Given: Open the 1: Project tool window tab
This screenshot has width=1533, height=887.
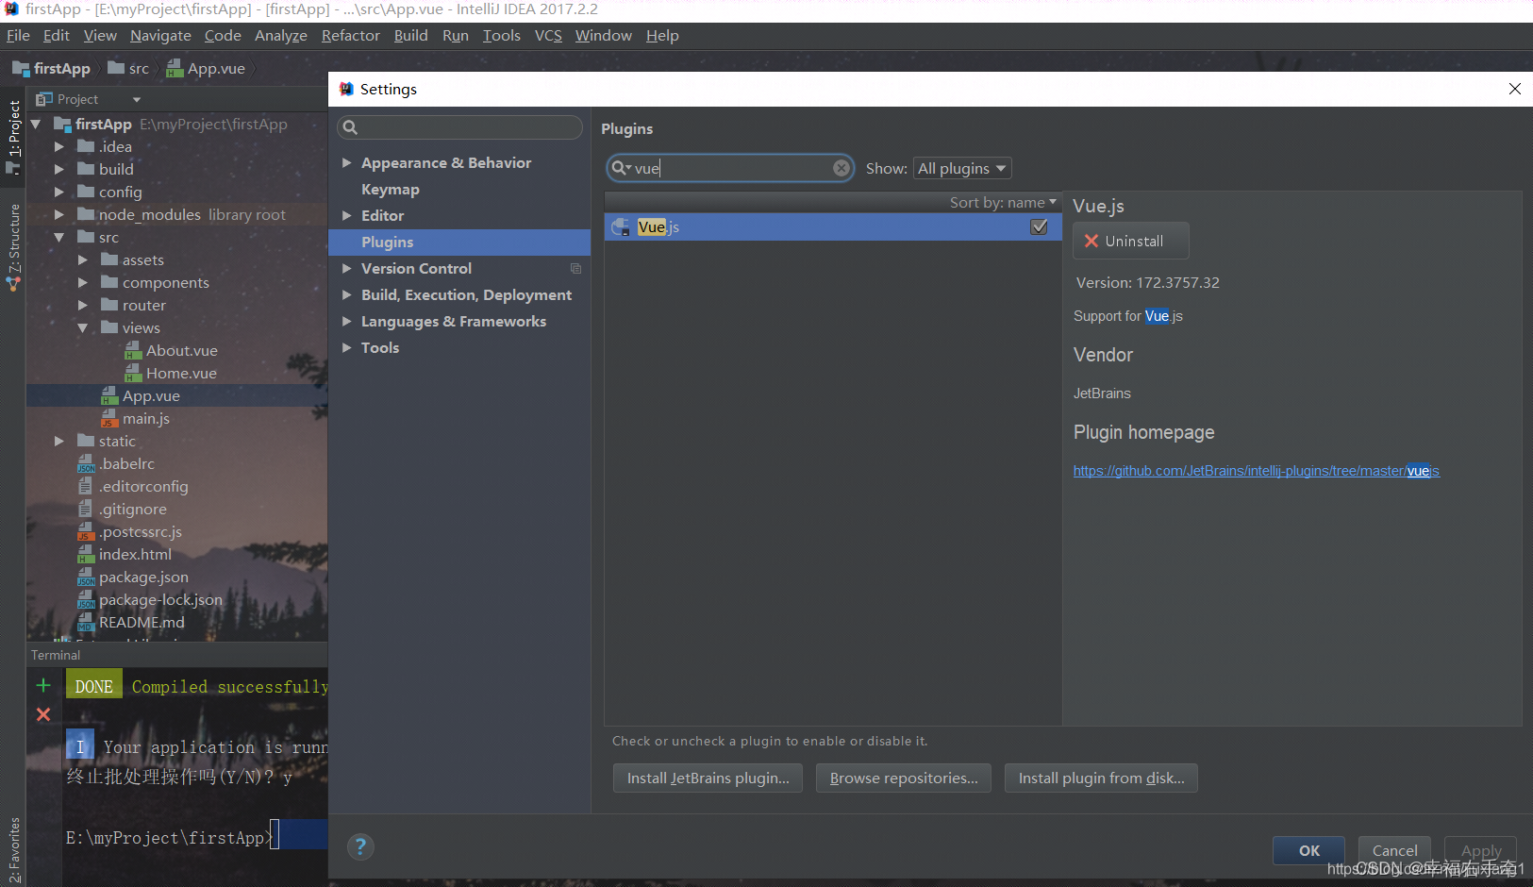Looking at the screenshot, I should click(13, 137).
